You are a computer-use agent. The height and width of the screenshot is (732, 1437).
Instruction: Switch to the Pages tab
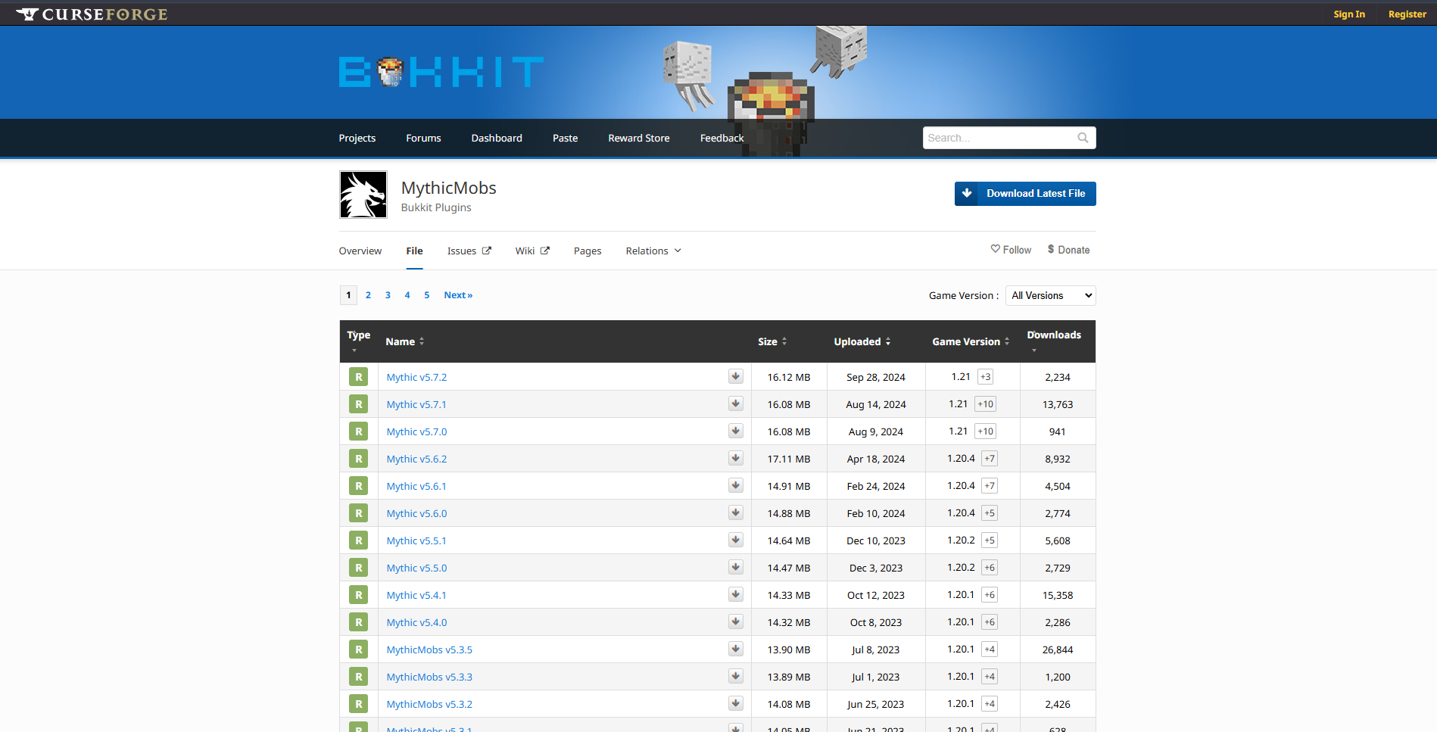pyautogui.click(x=588, y=251)
